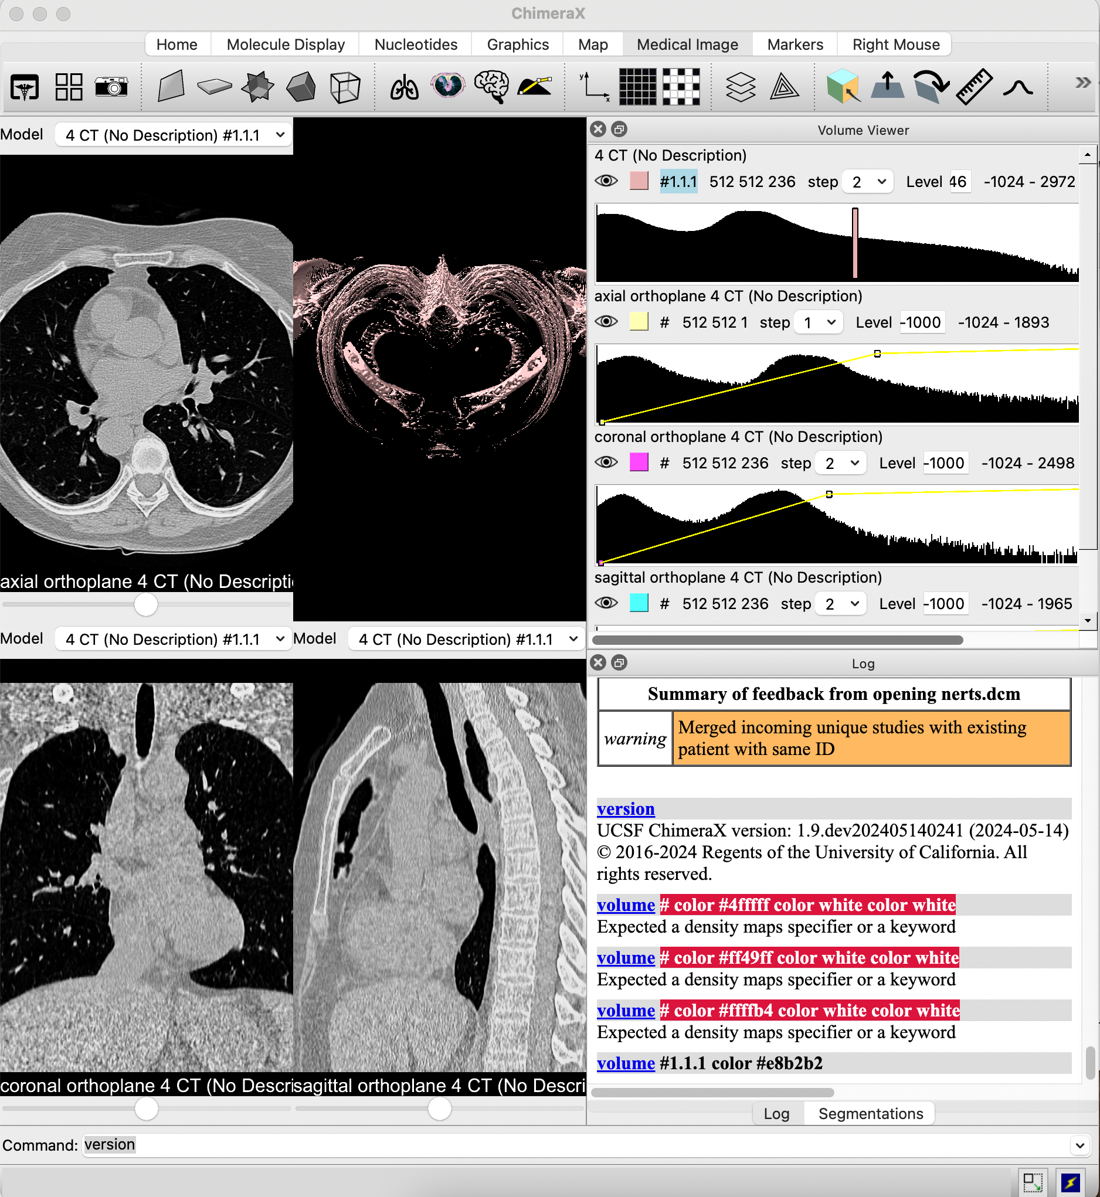1100x1197 pixels.
Task: Switch to the Medical Image tab
Action: coord(687,45)
